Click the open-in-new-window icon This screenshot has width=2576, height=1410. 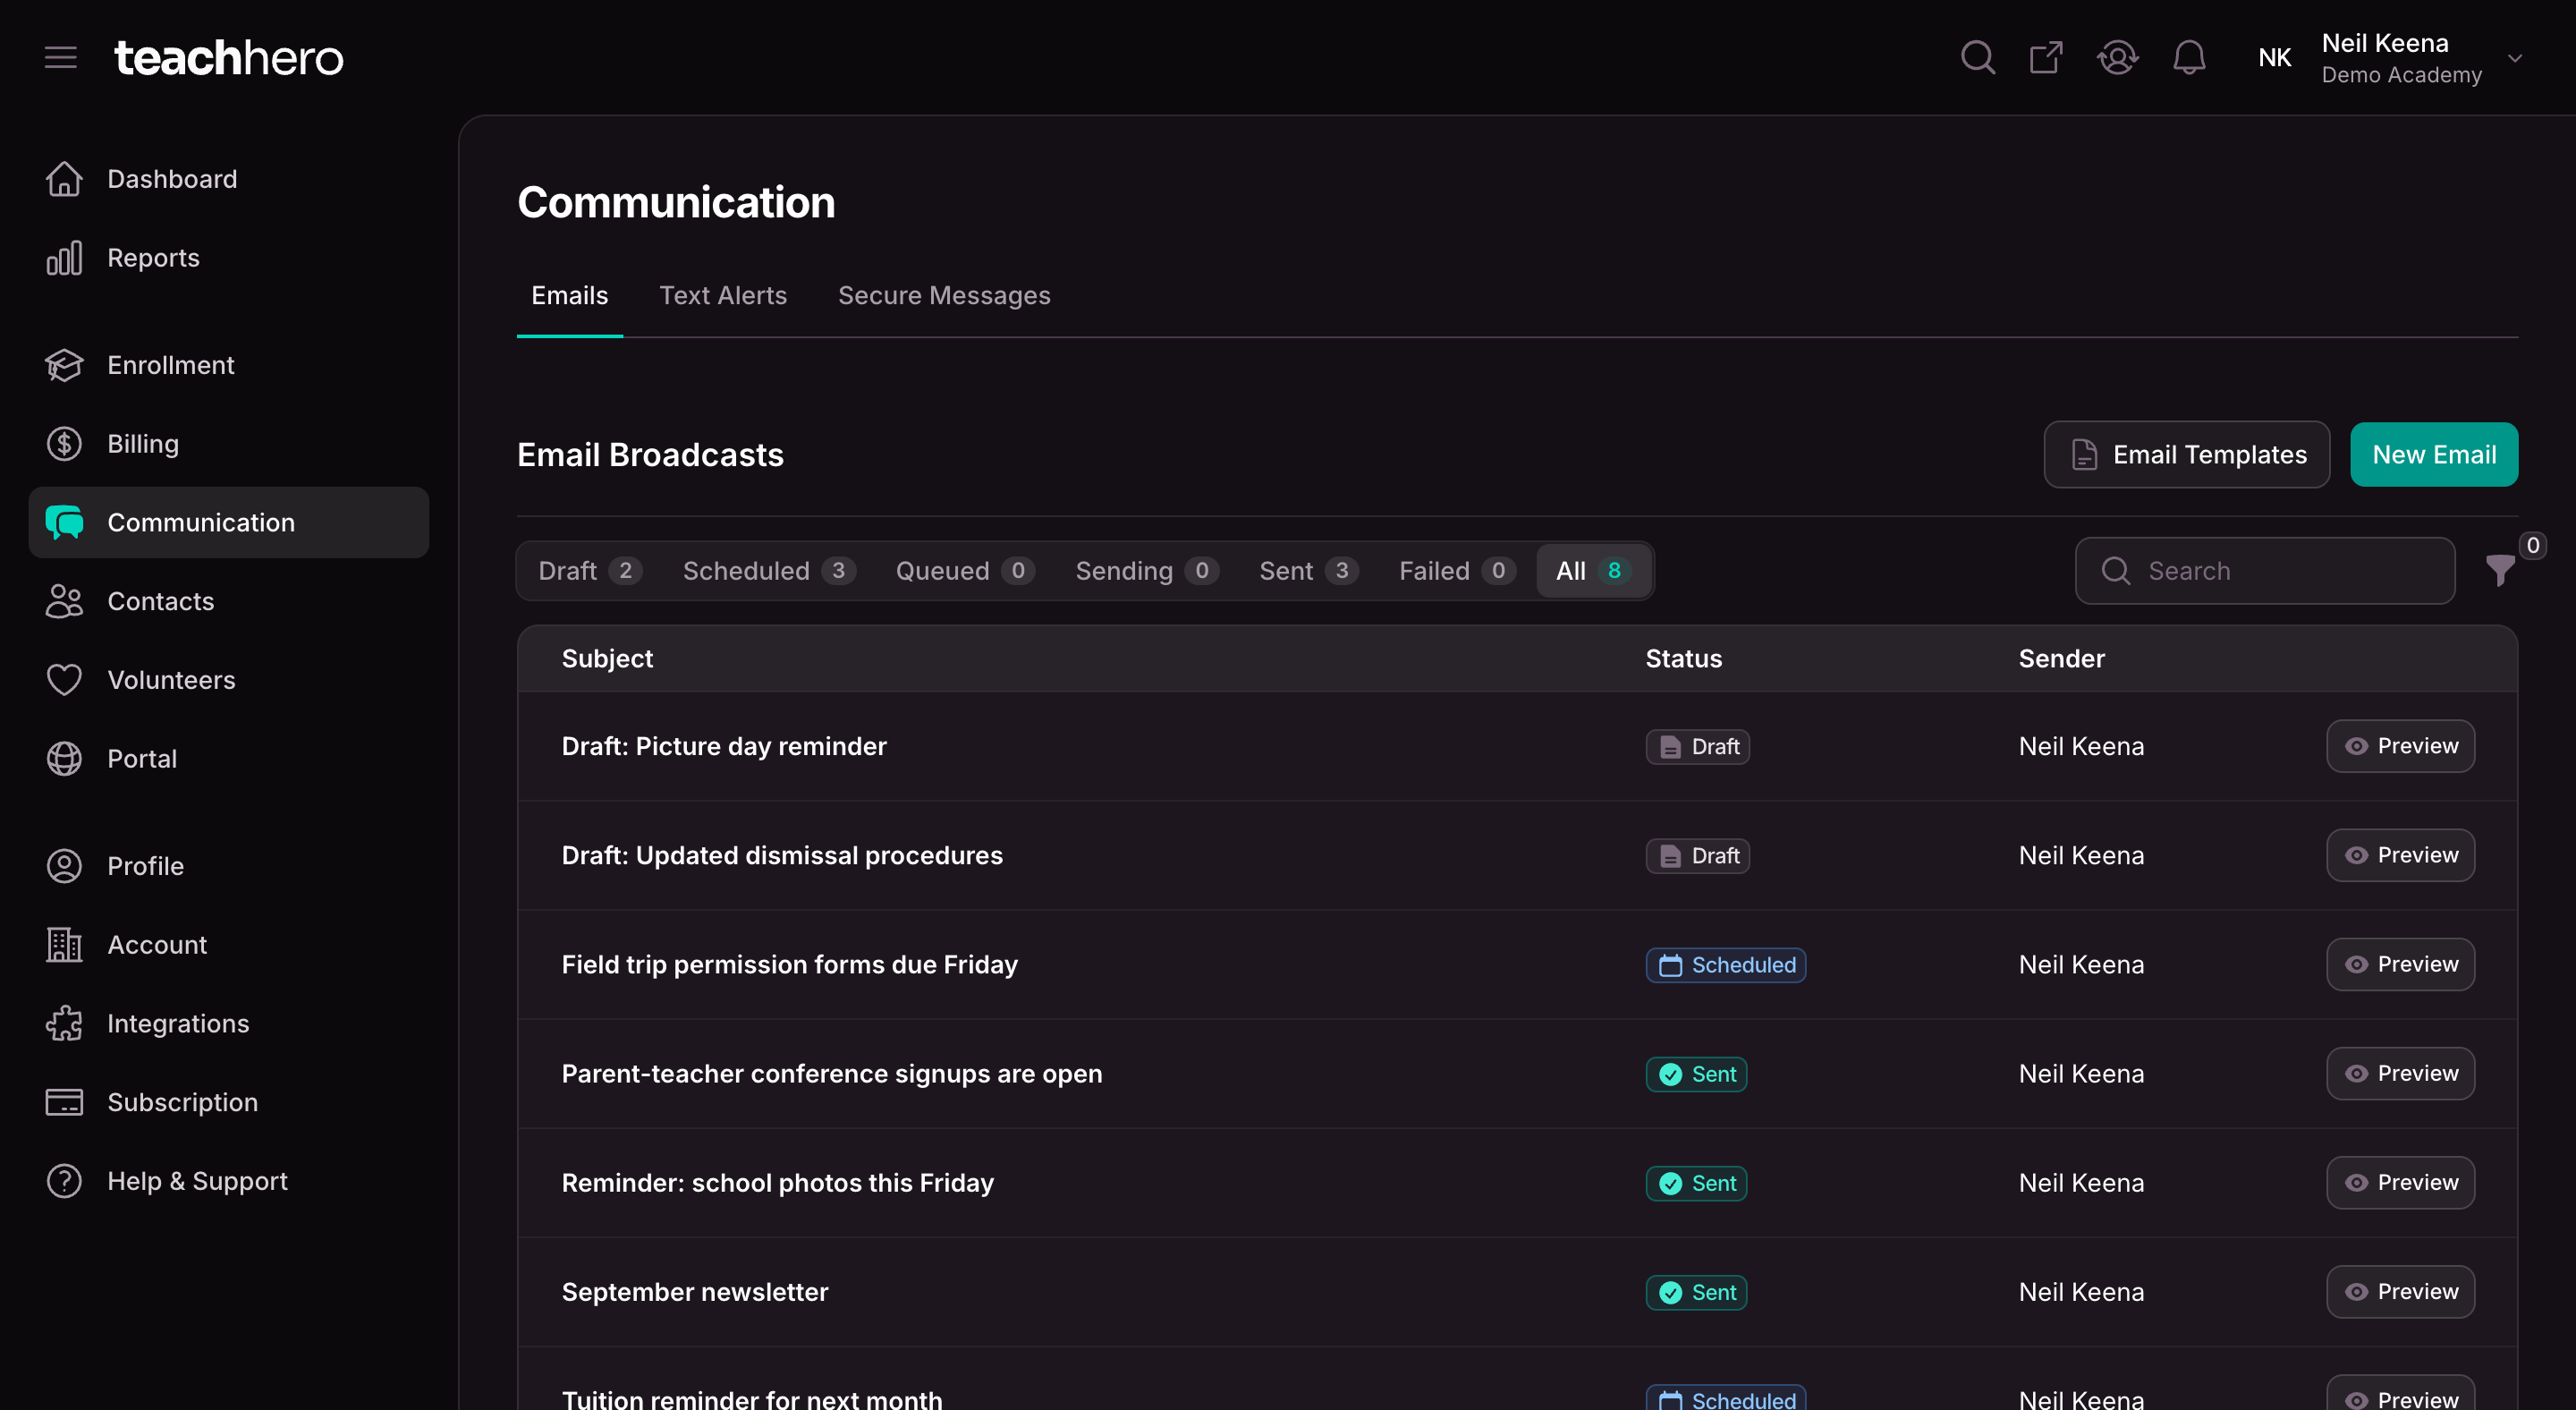pos(2046,57)
